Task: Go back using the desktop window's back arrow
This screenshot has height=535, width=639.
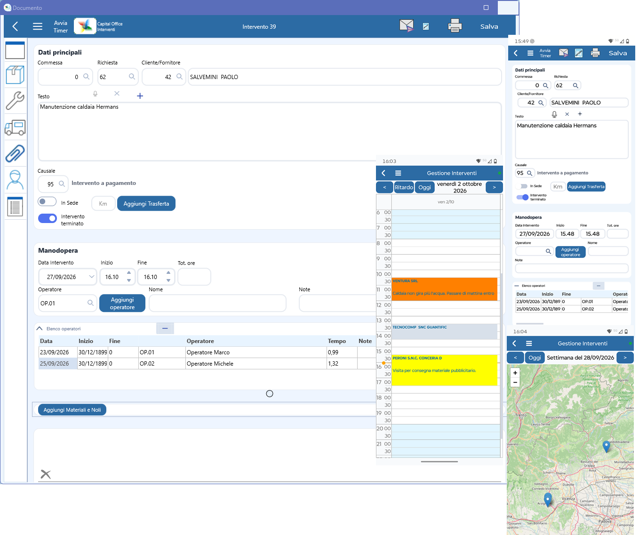Action: (16, 26)
